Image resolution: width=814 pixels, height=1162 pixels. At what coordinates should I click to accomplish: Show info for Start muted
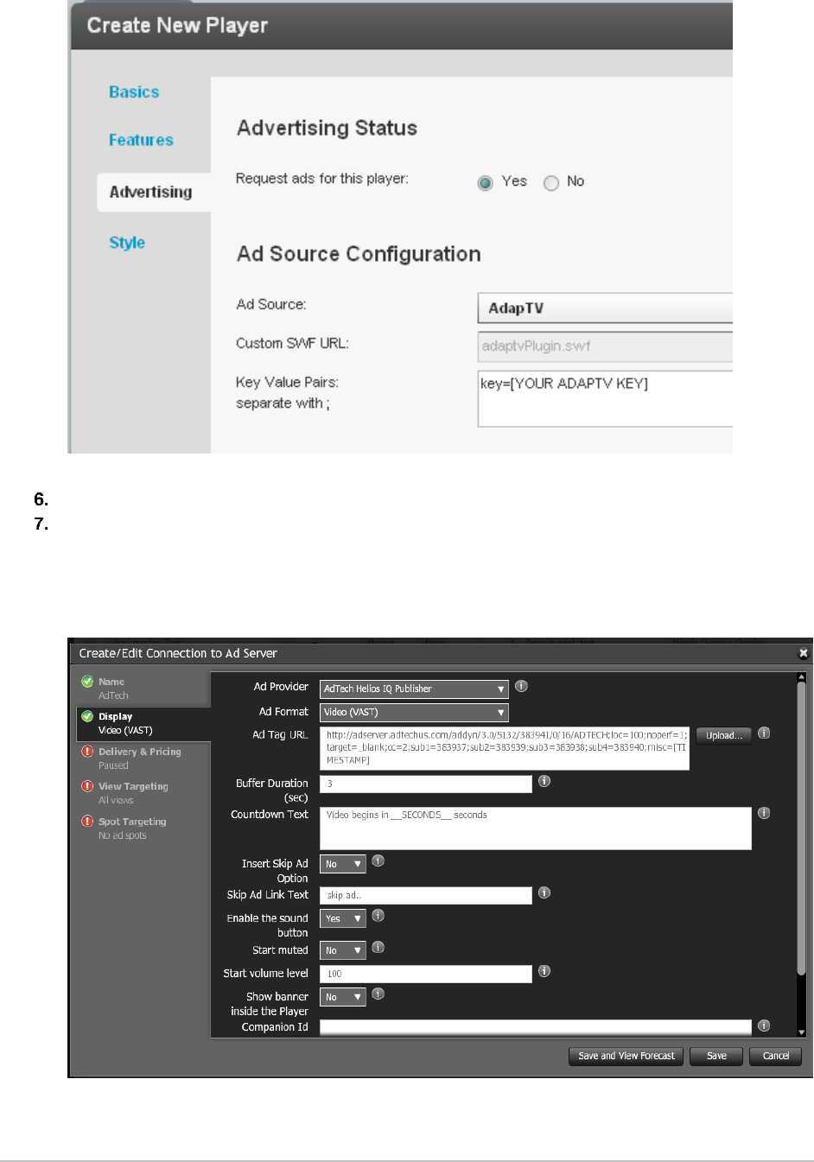(378, 948)
